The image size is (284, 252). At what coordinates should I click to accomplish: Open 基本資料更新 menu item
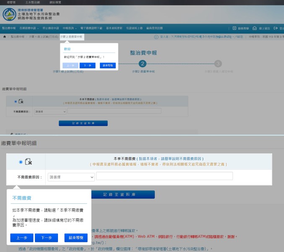click(x=114, y=28)
